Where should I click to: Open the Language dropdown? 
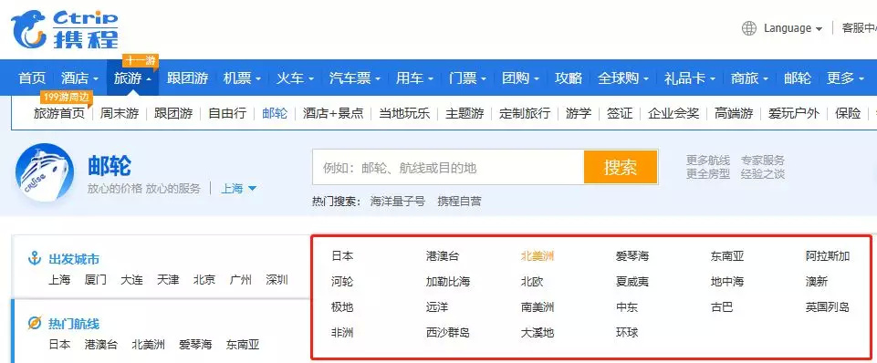(792, 28)
